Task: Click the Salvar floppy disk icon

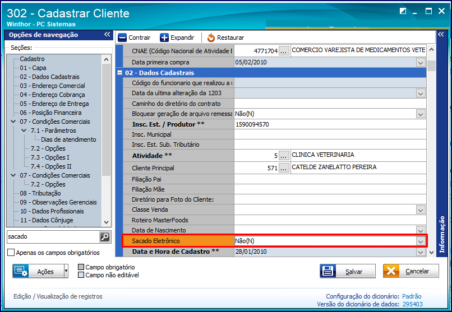Action: click(328, 271)
